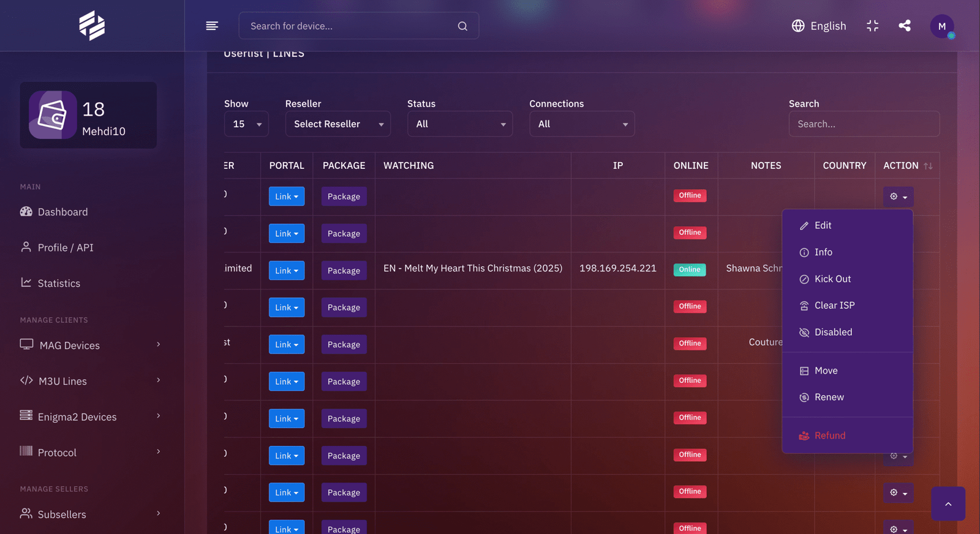Click the search magnifier icon

tap(462, 26)
